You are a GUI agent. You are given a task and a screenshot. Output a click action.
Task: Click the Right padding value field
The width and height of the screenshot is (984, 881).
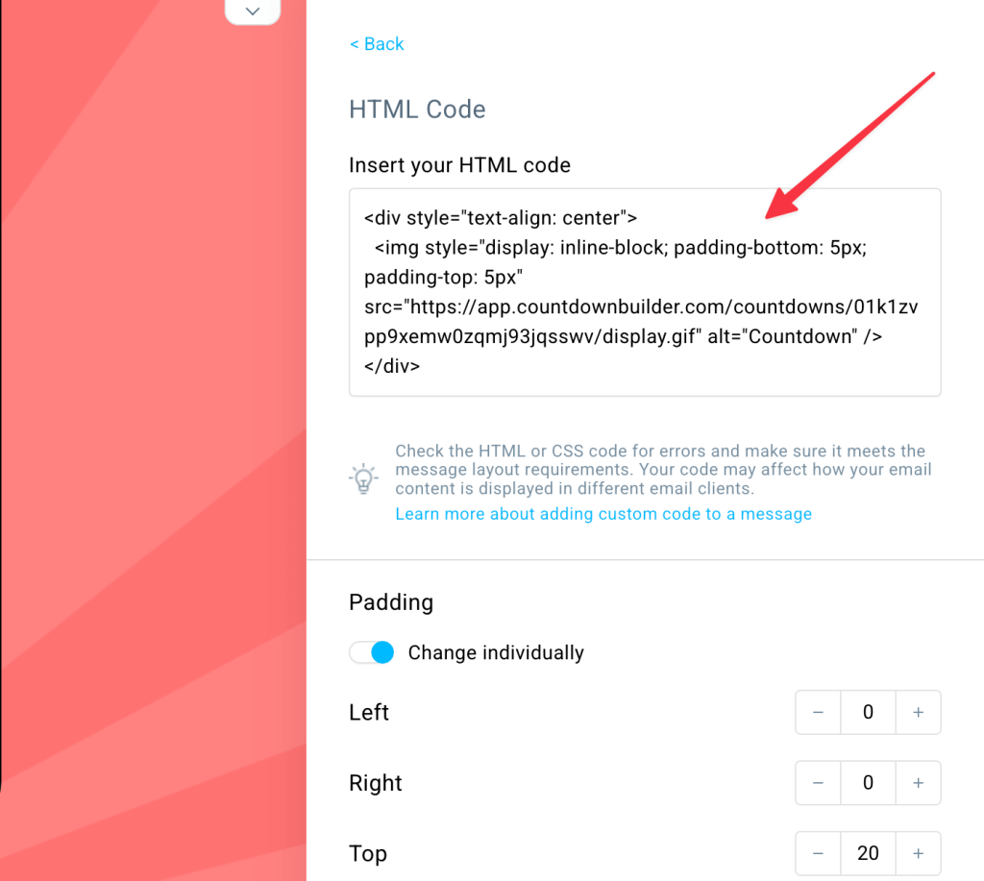point(868,783)
